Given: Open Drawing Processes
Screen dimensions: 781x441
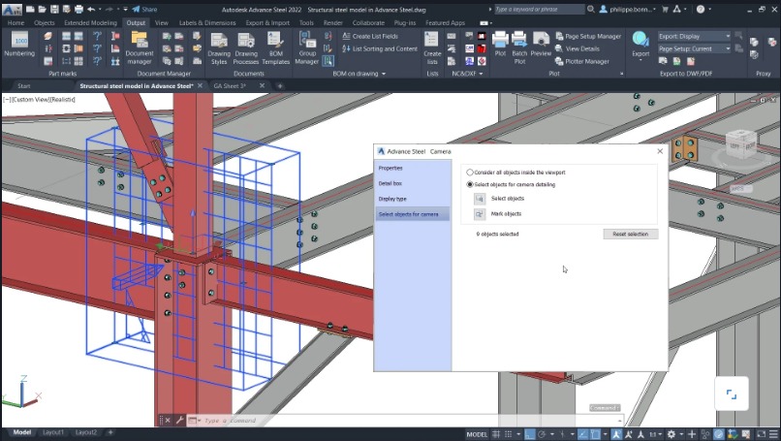Looking at the screenshot, I should coord(245,48).
